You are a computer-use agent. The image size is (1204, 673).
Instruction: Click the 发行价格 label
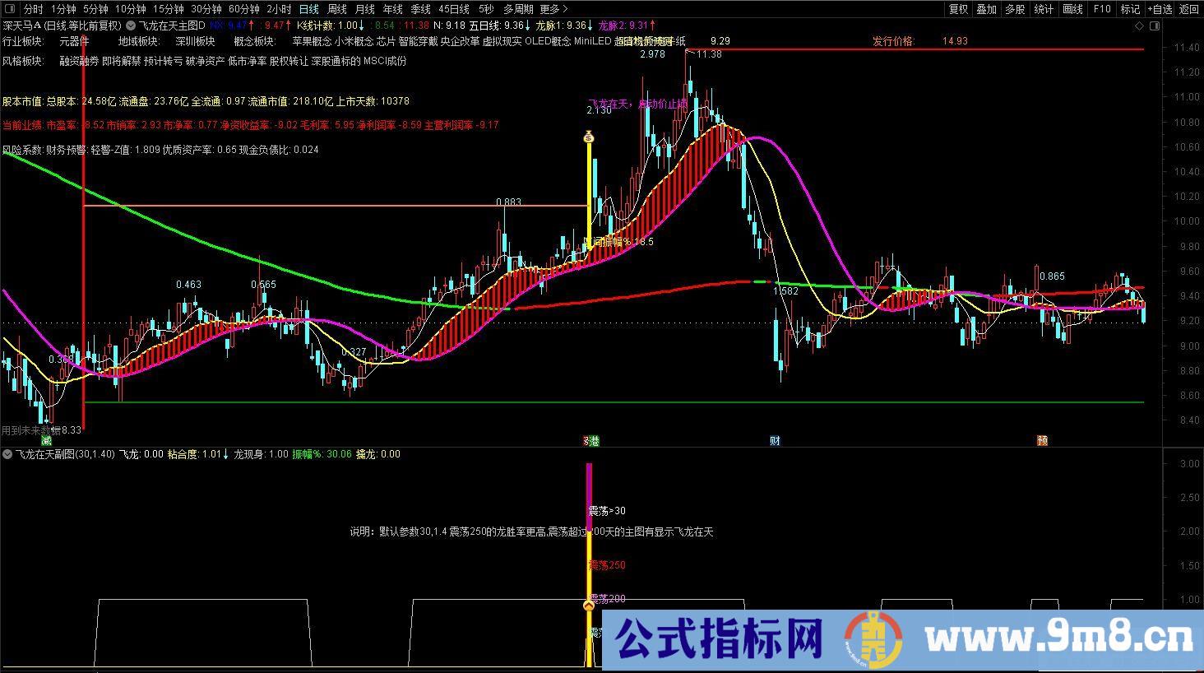[893, 41]
